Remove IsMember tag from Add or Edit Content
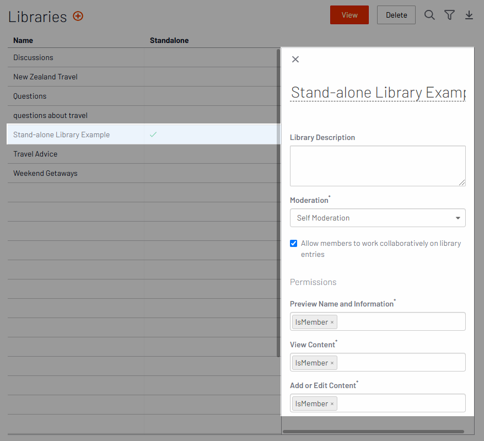 [x=332, y=404]
